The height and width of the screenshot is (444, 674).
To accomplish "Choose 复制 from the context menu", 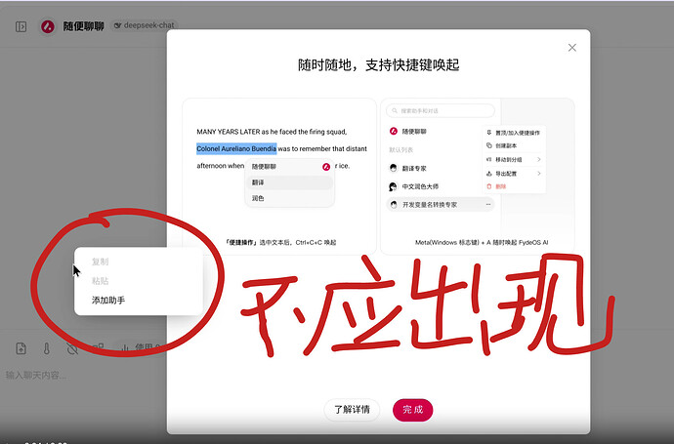I will 101,262.
